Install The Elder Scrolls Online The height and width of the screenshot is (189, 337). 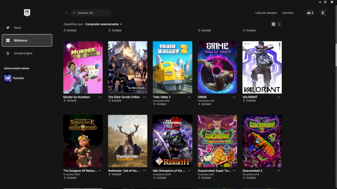(x=115, y=100)
